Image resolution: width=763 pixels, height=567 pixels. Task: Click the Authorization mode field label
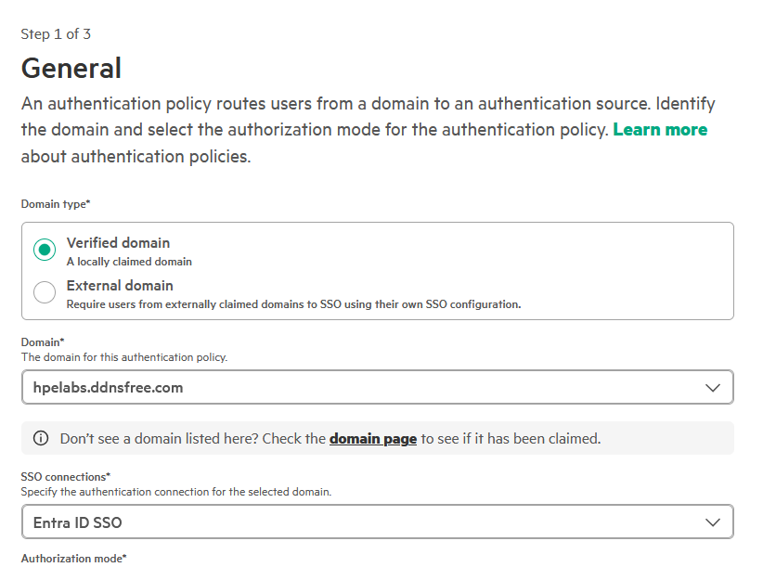(73, 559)
